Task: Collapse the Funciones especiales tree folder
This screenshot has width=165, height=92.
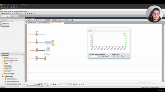Action: tap(1, 75)
